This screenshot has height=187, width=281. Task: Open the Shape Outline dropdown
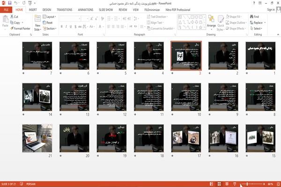(x=236, y=22)
